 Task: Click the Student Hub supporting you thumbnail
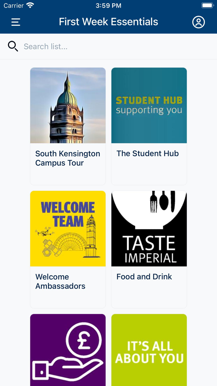coord(149,105)
